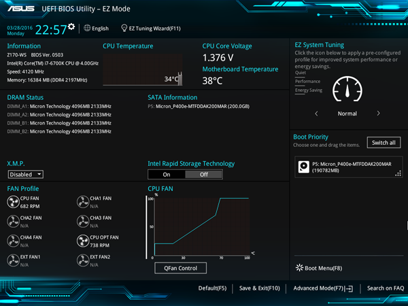Viewport: 408px width, 306px height.
Task: Click the EXT FAN2 icon
Action: point(83,260)
